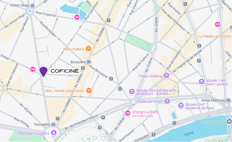Click the Pont de l'Alma marker
The image size is (232, 142).
point(229,122)
